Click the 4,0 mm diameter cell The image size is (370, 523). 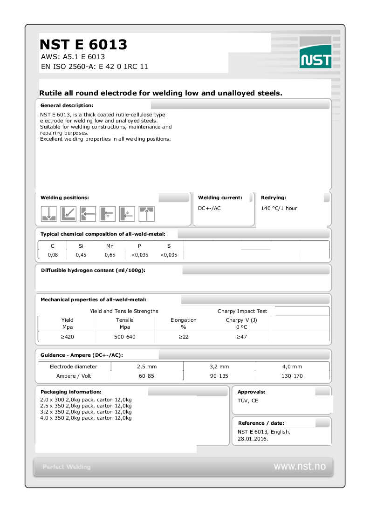click(x=292, y=367)
